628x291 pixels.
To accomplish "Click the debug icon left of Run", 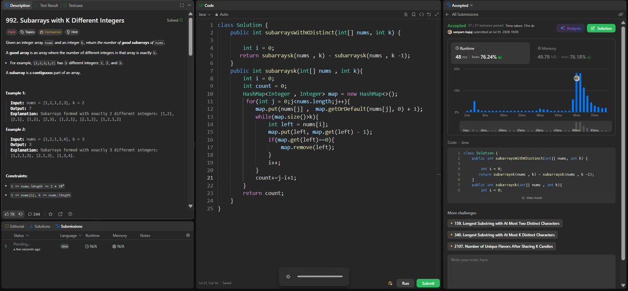I will [x=390, y=283].
